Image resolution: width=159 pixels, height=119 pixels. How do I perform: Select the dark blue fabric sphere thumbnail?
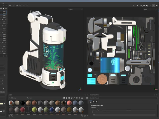coord(52,110)
